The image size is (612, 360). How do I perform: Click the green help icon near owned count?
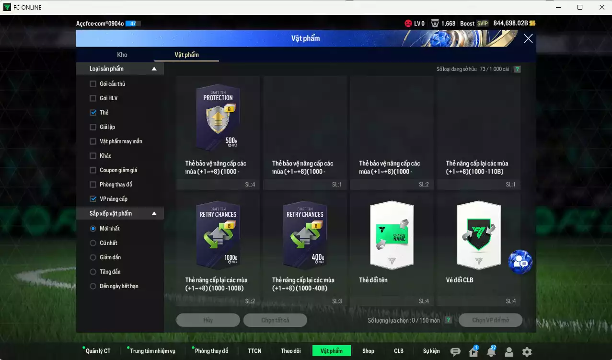pyautogui.click(x=517, y=69)
